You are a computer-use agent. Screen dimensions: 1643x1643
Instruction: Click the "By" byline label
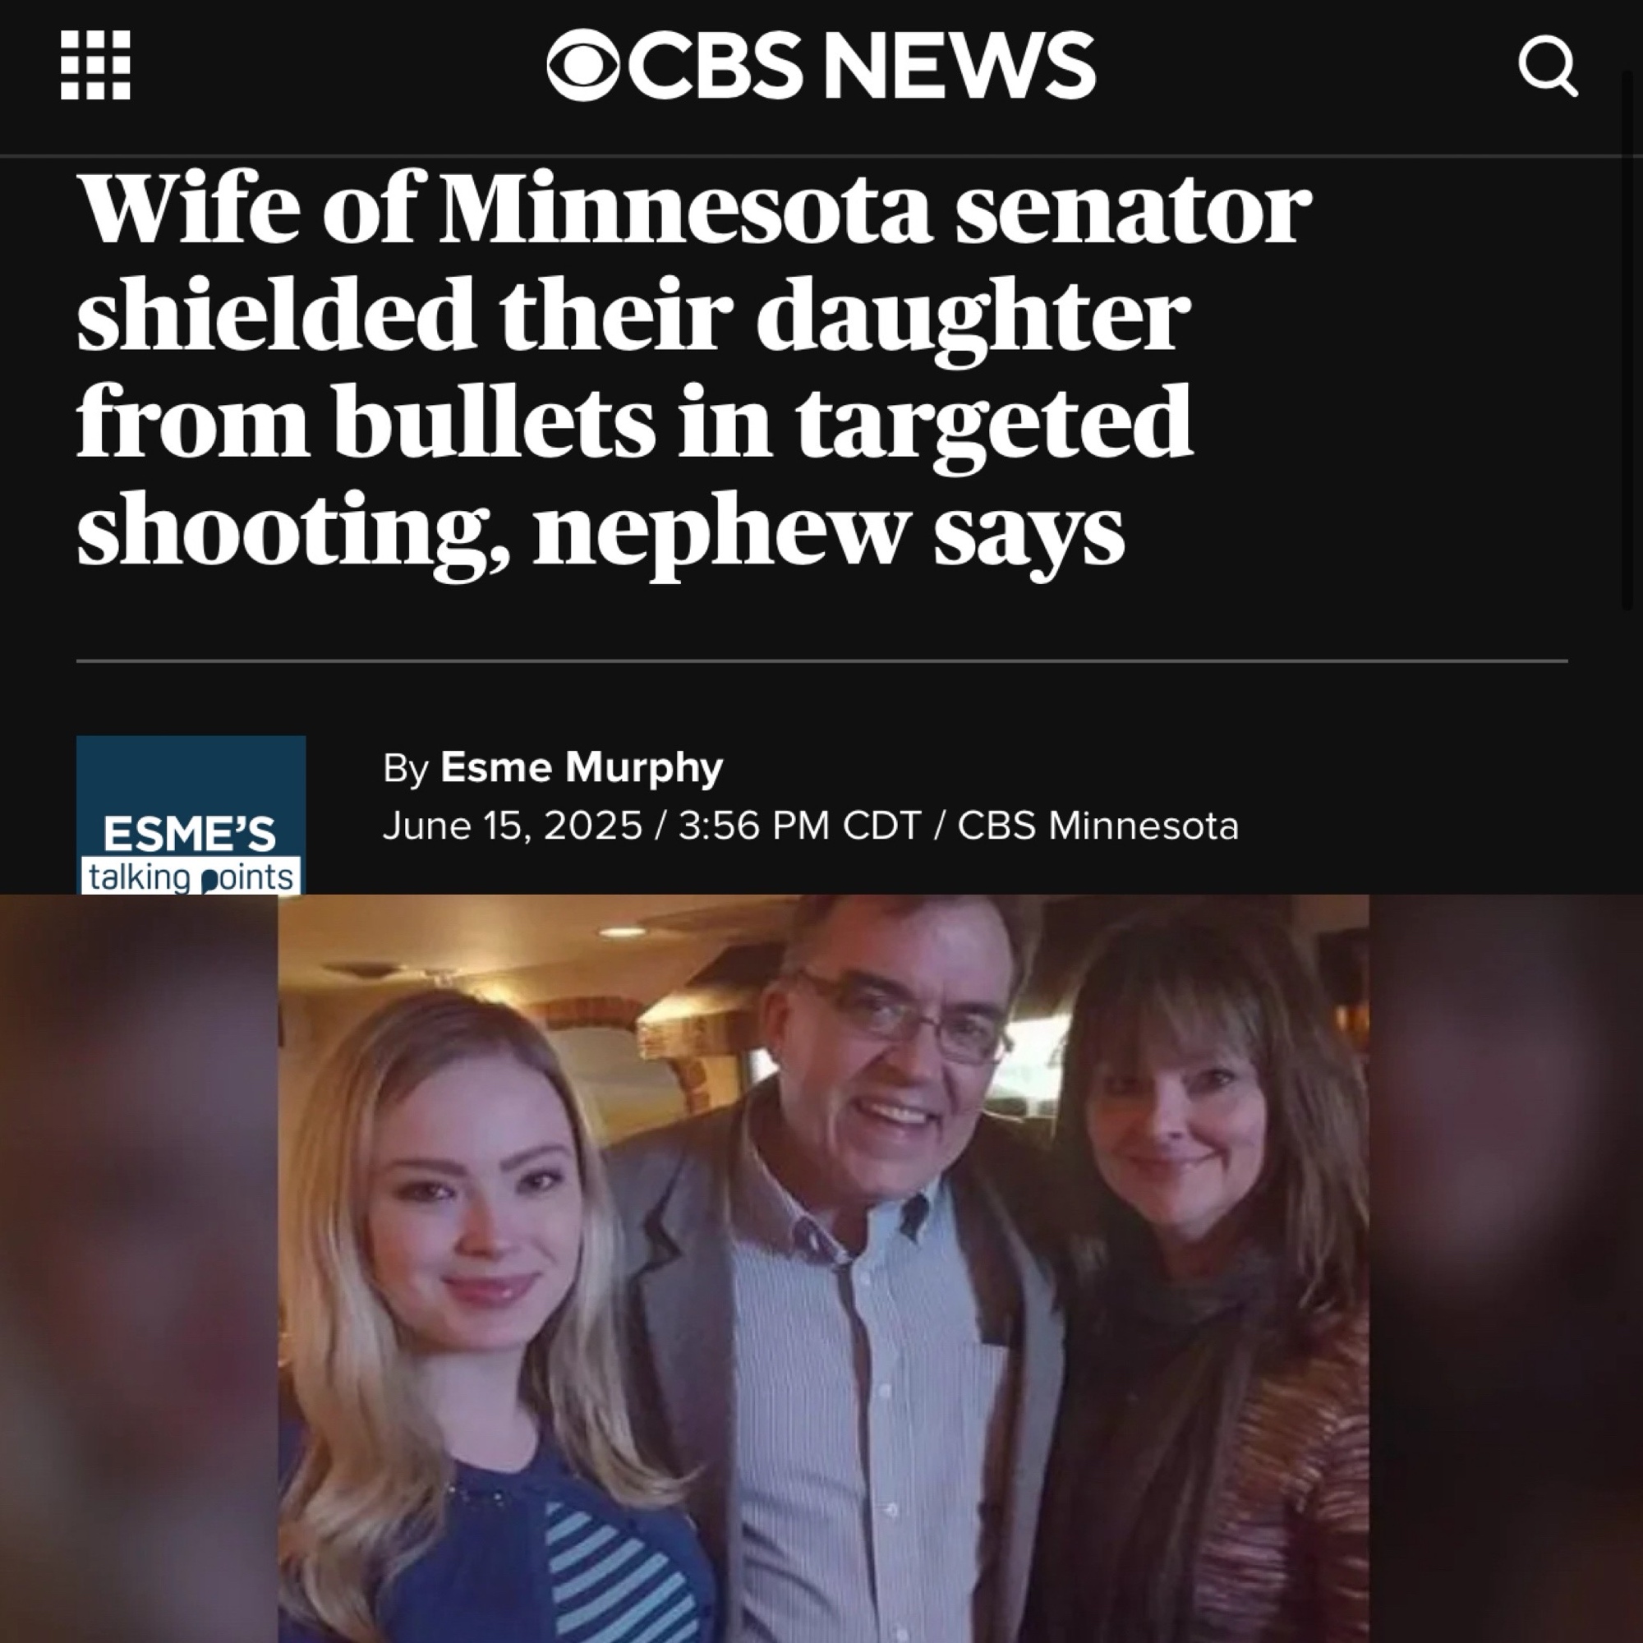click(406, 768)
